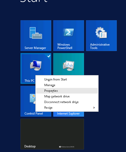
Task: Open the Internet Explorer tile label
Action: point(68,114)
